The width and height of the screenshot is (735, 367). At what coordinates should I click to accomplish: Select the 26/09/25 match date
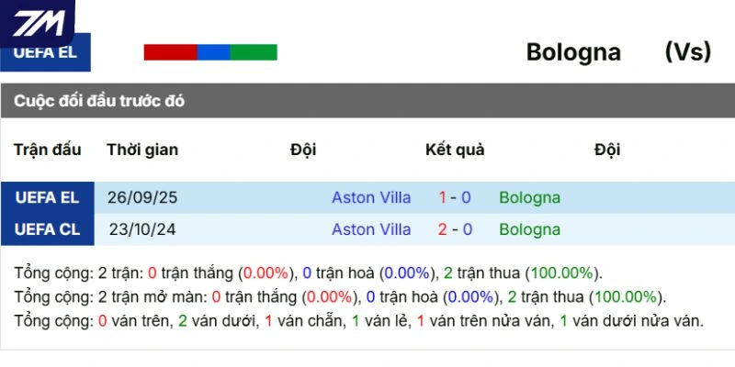pos(142,197)
